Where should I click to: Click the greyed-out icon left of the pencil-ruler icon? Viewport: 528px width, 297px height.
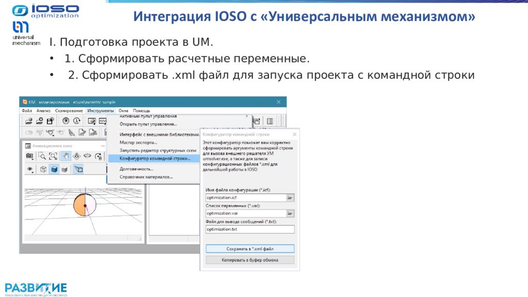point(61,133)
